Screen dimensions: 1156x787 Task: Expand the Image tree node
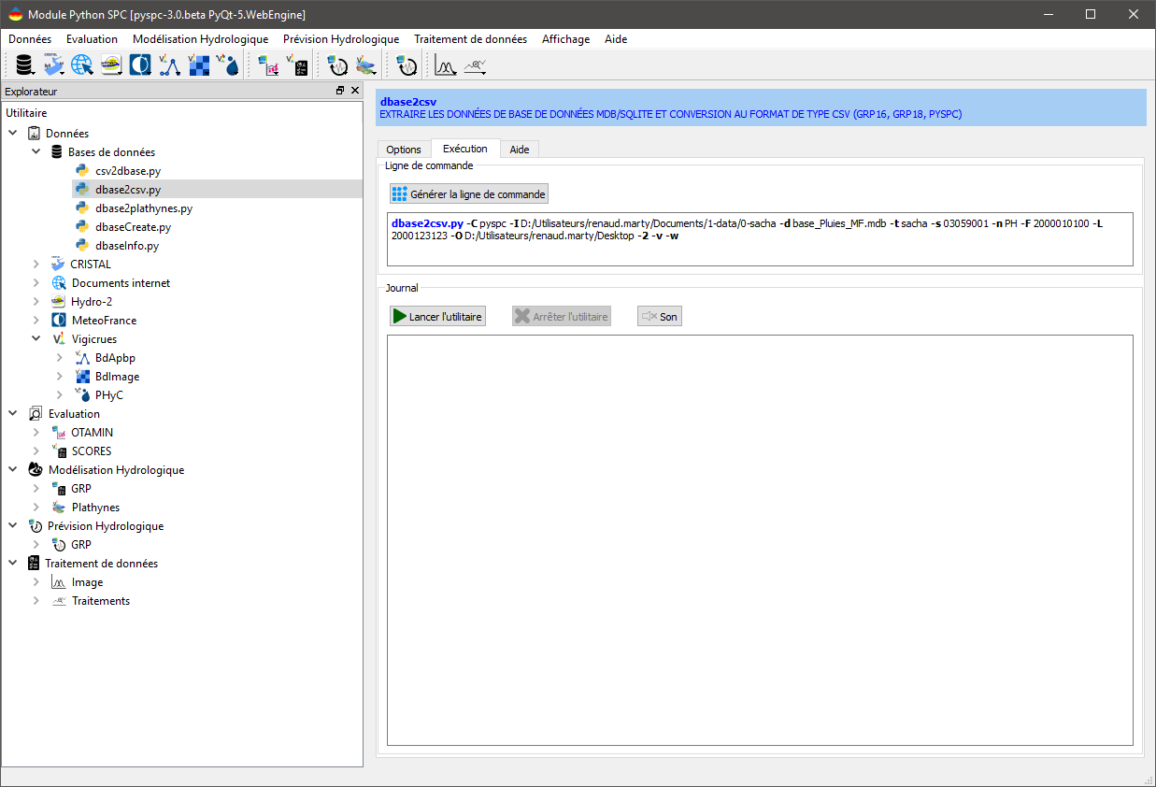[36, 582]
